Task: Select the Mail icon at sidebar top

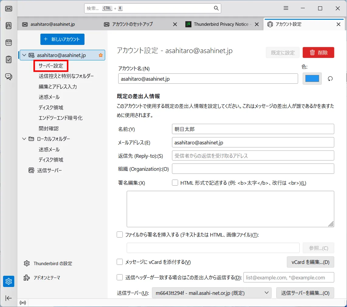Action: point(9,8)
